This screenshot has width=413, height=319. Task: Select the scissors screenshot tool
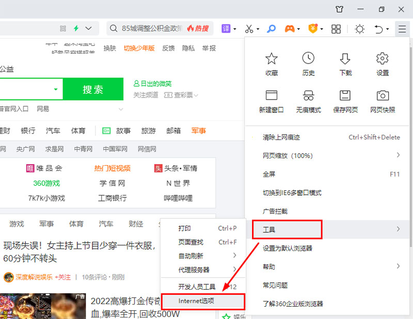[x=249, y=29]
